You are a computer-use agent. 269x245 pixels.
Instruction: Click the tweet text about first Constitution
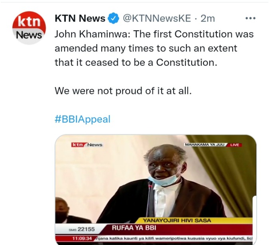154,48
